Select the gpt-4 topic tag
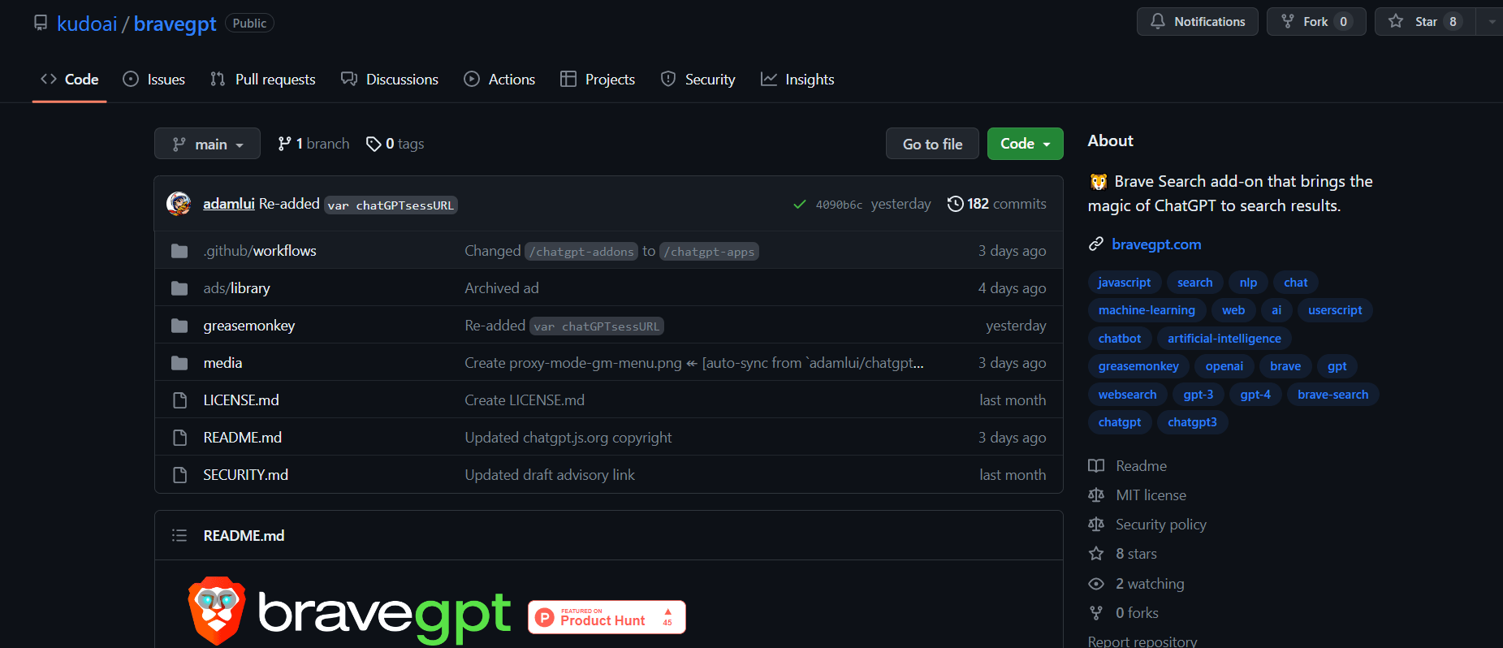The height and width of the screenshot is (648, 1503). pos(1255,395)
